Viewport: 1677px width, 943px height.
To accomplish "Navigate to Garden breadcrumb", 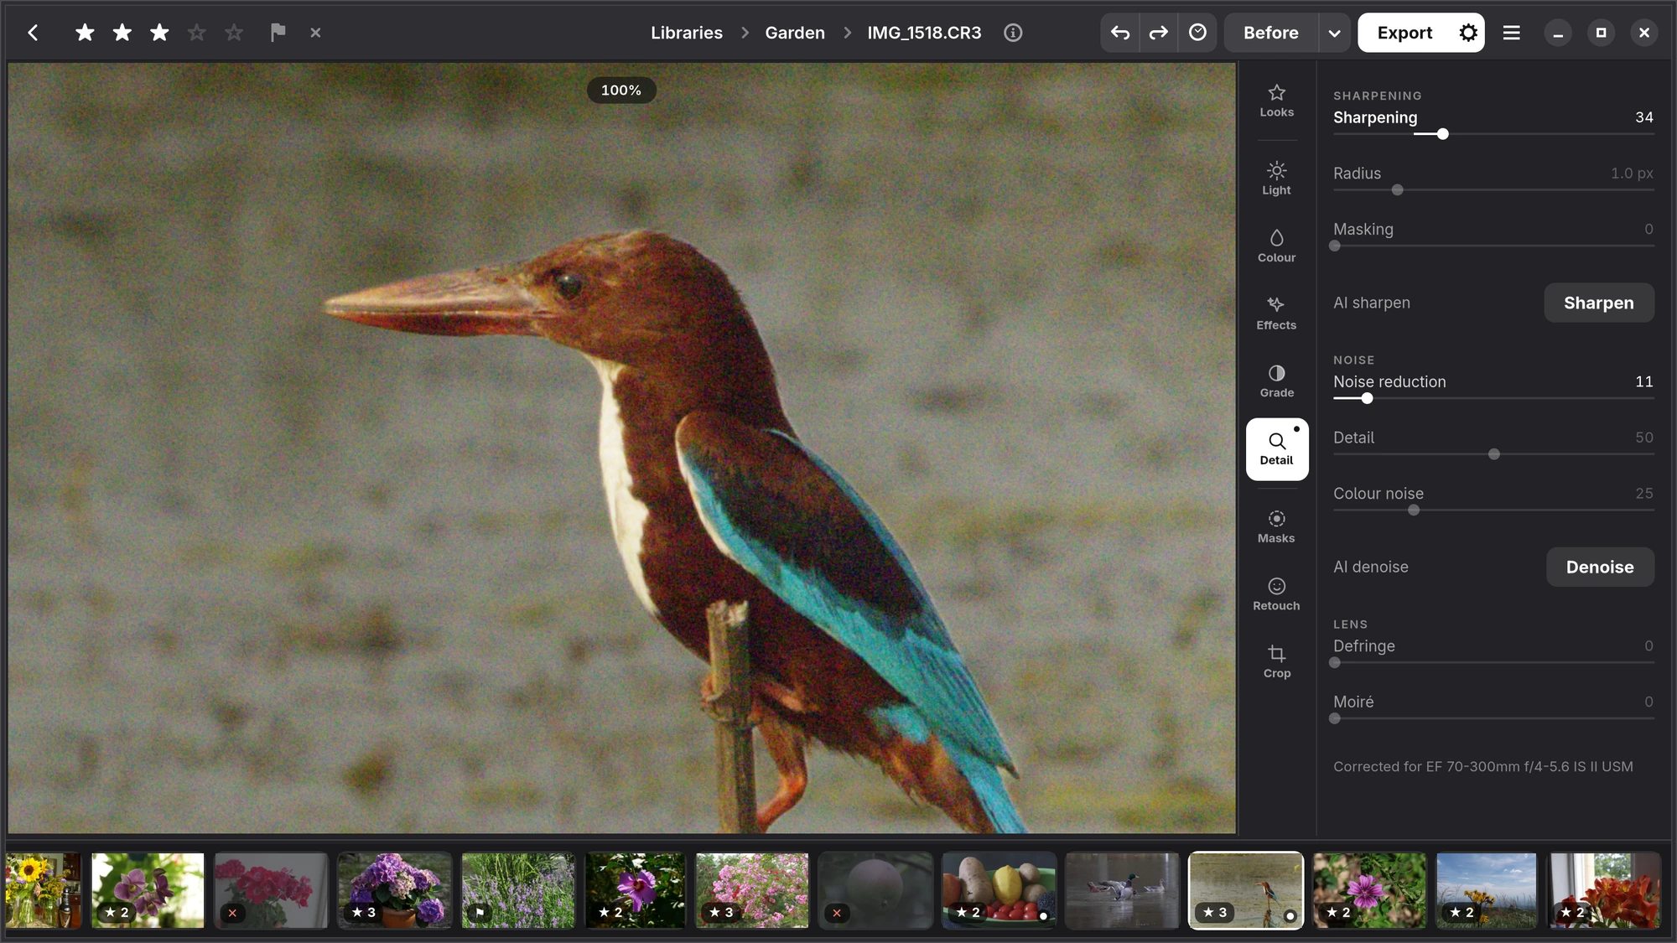I will pos(794,33).
